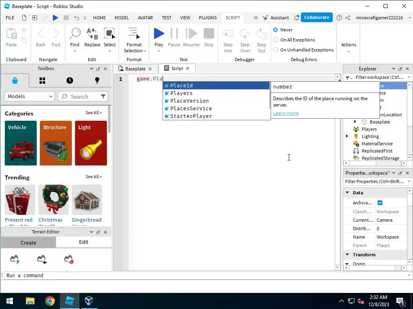
Task: Click See All next to Trending
Action: click(x=94, y=177)
